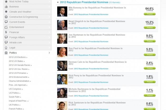Click the Climate and Weather icon
166x110 pixels.
[6, 12]
